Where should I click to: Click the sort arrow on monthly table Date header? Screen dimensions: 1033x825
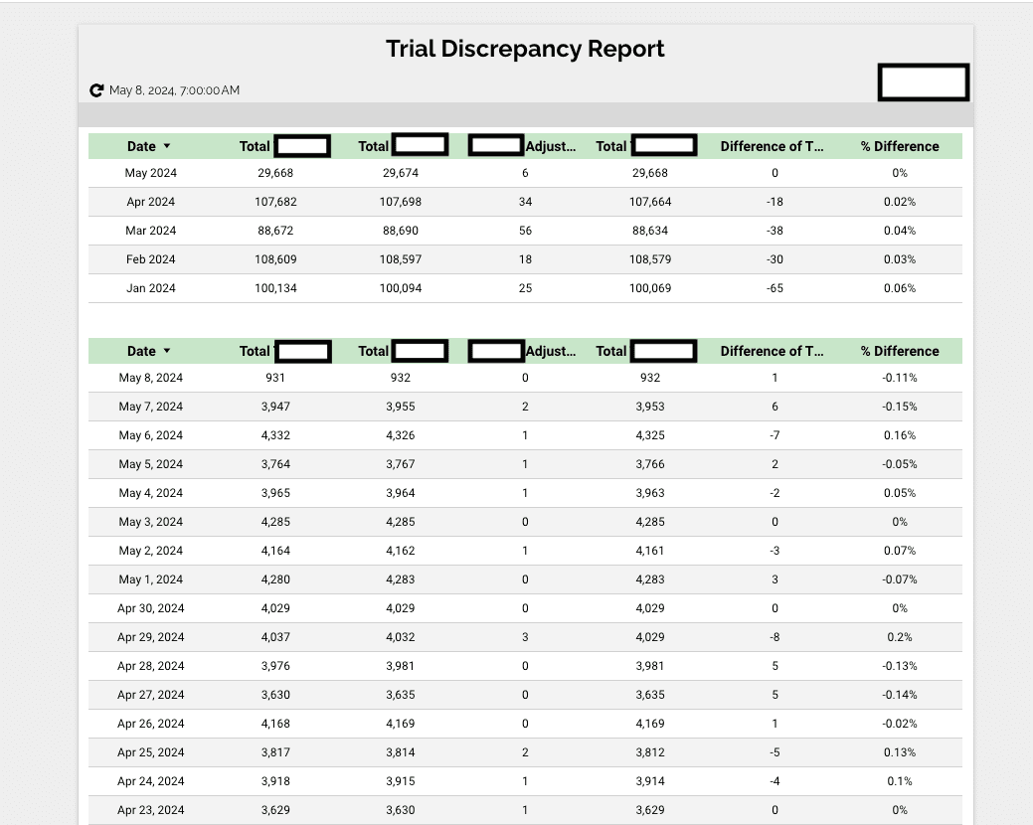point(167,146)
